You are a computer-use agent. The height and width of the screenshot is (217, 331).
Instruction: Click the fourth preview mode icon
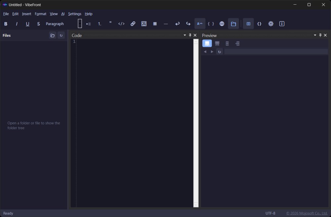[237, 43]
